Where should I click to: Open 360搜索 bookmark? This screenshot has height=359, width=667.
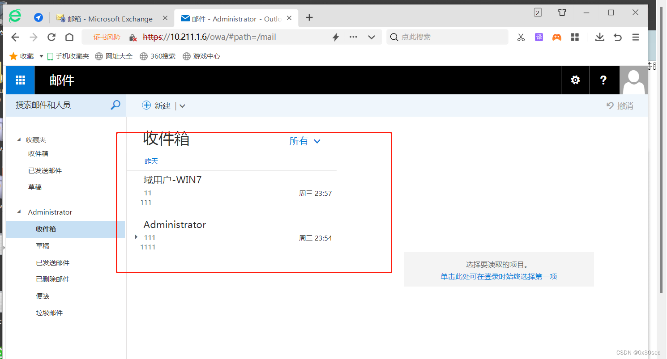coord(158,56)
